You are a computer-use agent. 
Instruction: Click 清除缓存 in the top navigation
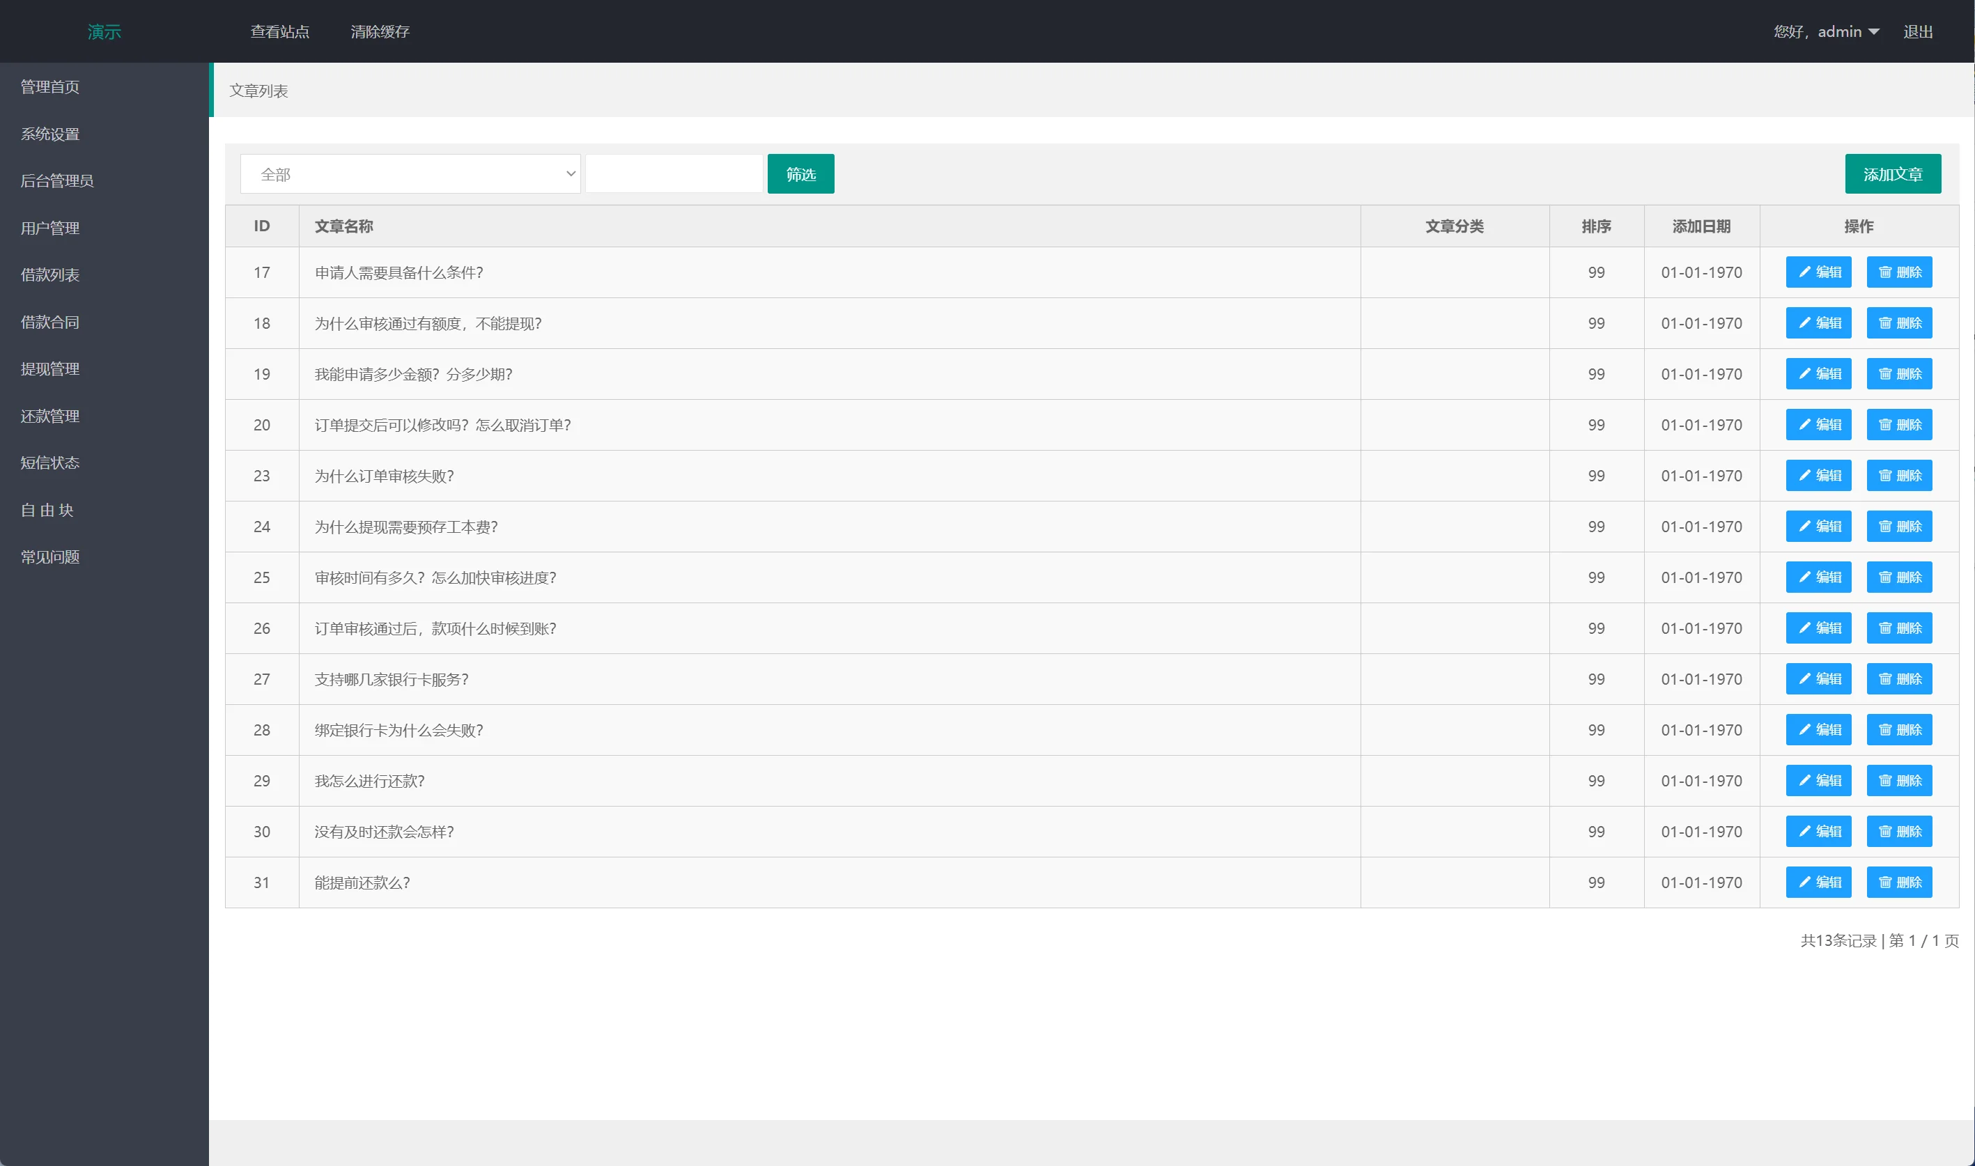380,32
